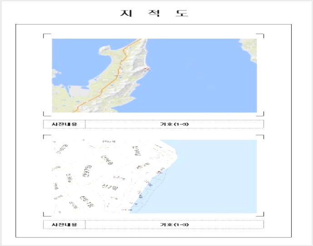
Task: Click the upper map's 사진내용 label cell
Action: coord(64,124)
